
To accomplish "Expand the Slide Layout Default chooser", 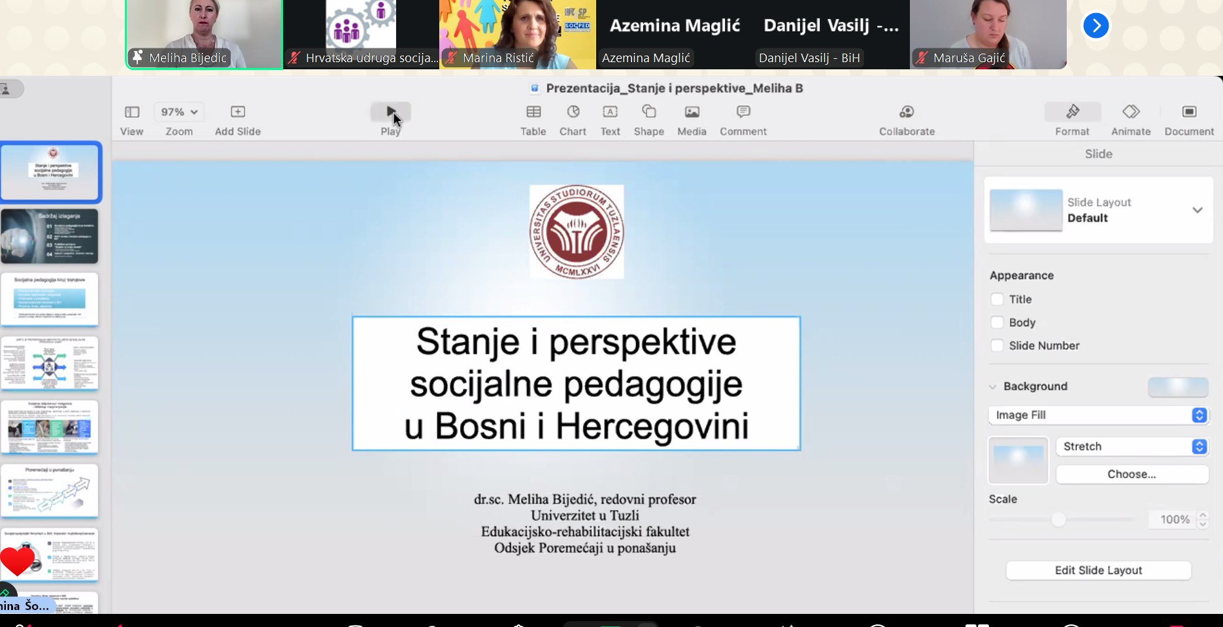I will coord(1197,211).
